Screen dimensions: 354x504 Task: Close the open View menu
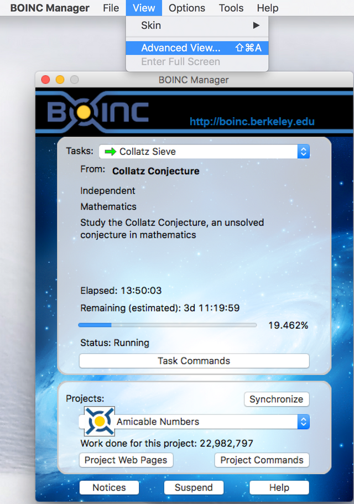coord(144,8)
